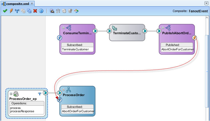Click the Composite: FanoutEvent label
Screen dimensions: 210x121
190,11
